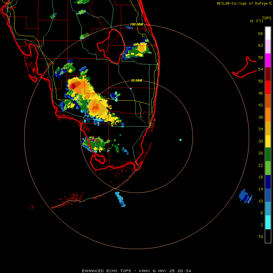Viewport: 273px width, 273px height.
Task: Click the magenta-red highest echo top storm core
Action: [72, 86]
